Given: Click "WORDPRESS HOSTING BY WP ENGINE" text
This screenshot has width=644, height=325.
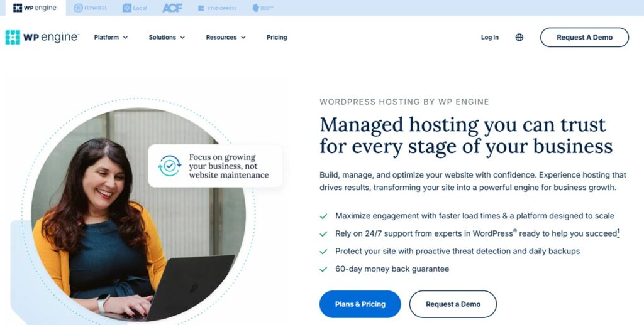Looking at the screenshot, I should pos(404,102).
